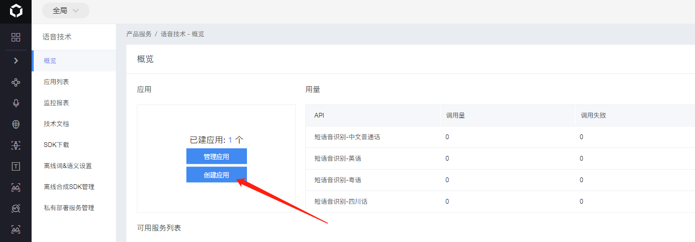Click the created apps count number 1
Viewport: 695px width, 242px height.
pos(230,140)
